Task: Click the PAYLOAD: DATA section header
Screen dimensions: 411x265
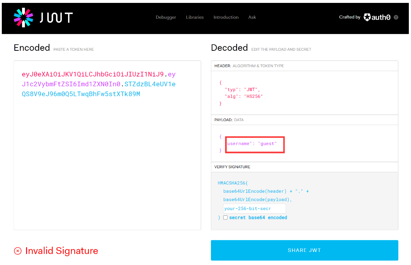Action: coord(230,120)
